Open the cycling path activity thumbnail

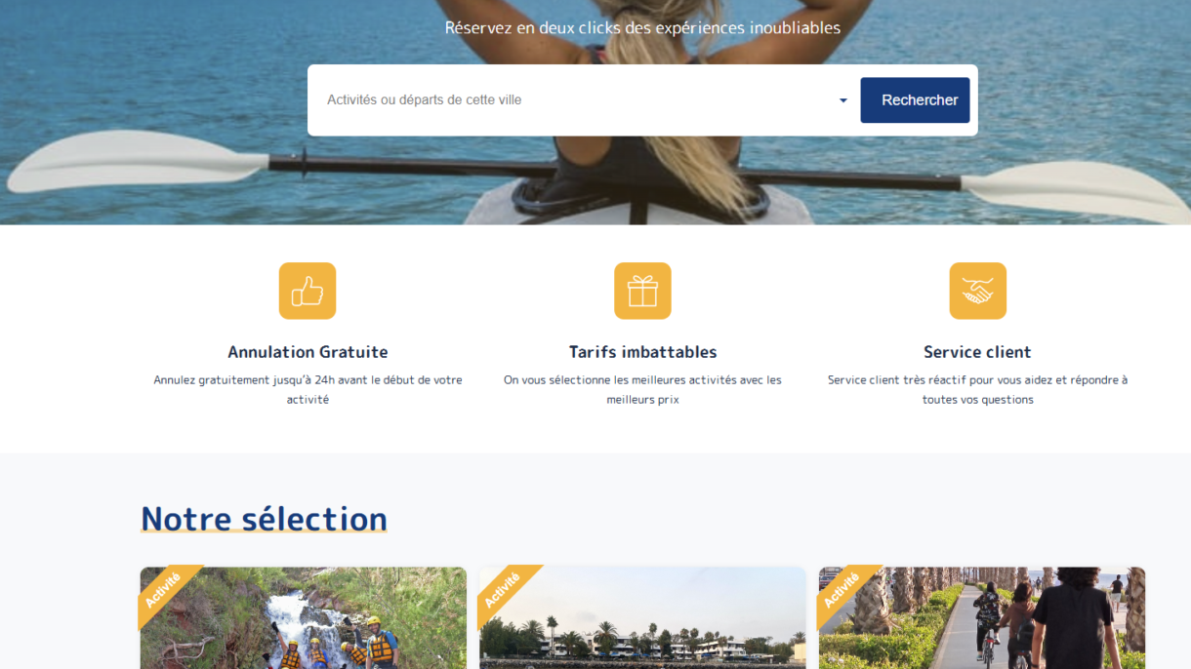[982, 618]
